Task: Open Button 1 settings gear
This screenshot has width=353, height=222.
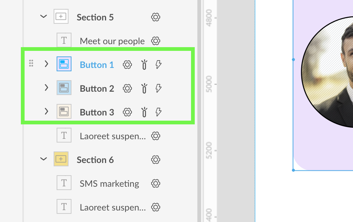Action: pyautogui.click(x=127, y=65)
